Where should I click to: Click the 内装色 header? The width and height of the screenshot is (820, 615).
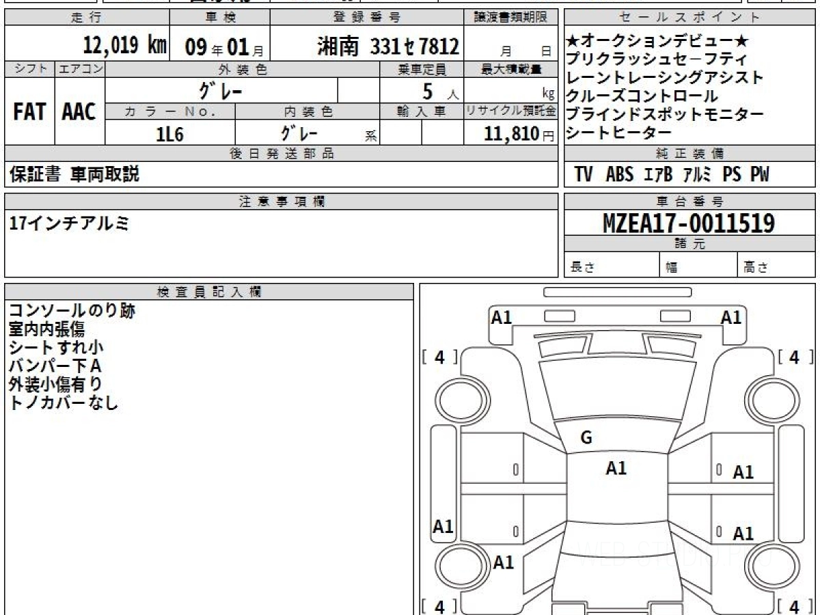click(x=307, y=111)
